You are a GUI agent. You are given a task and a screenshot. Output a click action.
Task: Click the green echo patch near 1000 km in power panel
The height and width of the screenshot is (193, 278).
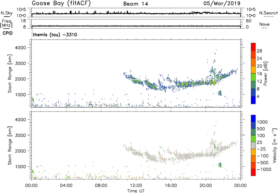tap(220, 93)
